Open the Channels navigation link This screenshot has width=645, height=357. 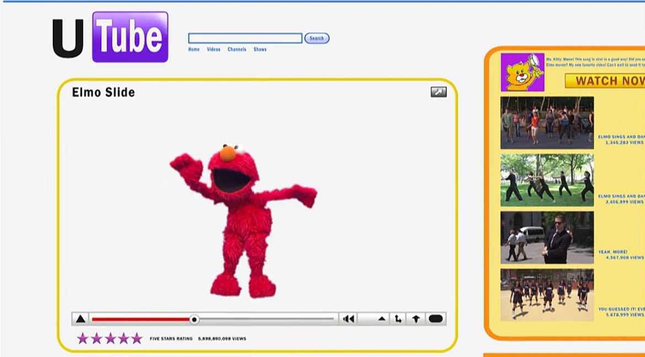point(237,50)
